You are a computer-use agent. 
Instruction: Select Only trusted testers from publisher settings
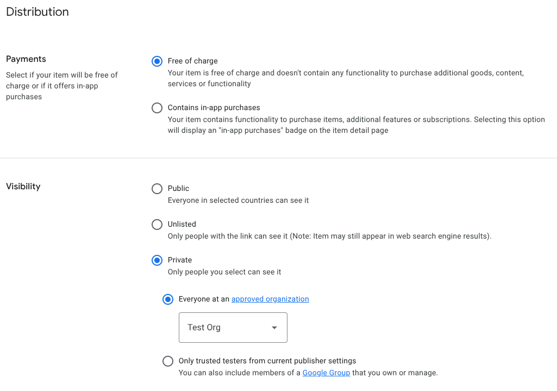167,361
